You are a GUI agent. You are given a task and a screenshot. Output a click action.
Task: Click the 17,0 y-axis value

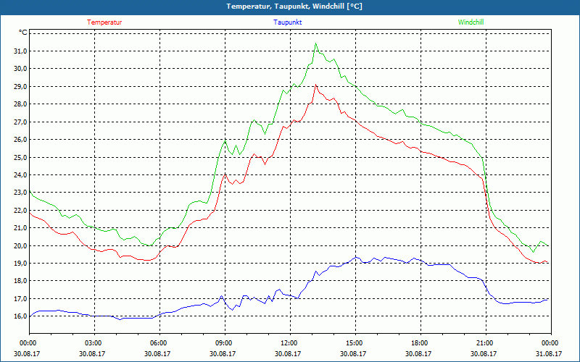coord(20,298)
